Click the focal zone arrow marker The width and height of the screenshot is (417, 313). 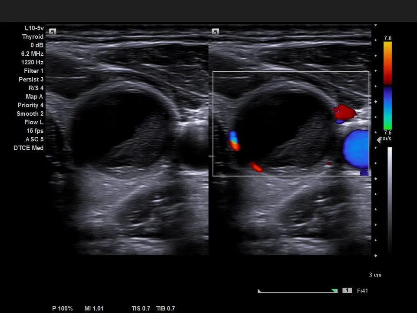[378, 140]
